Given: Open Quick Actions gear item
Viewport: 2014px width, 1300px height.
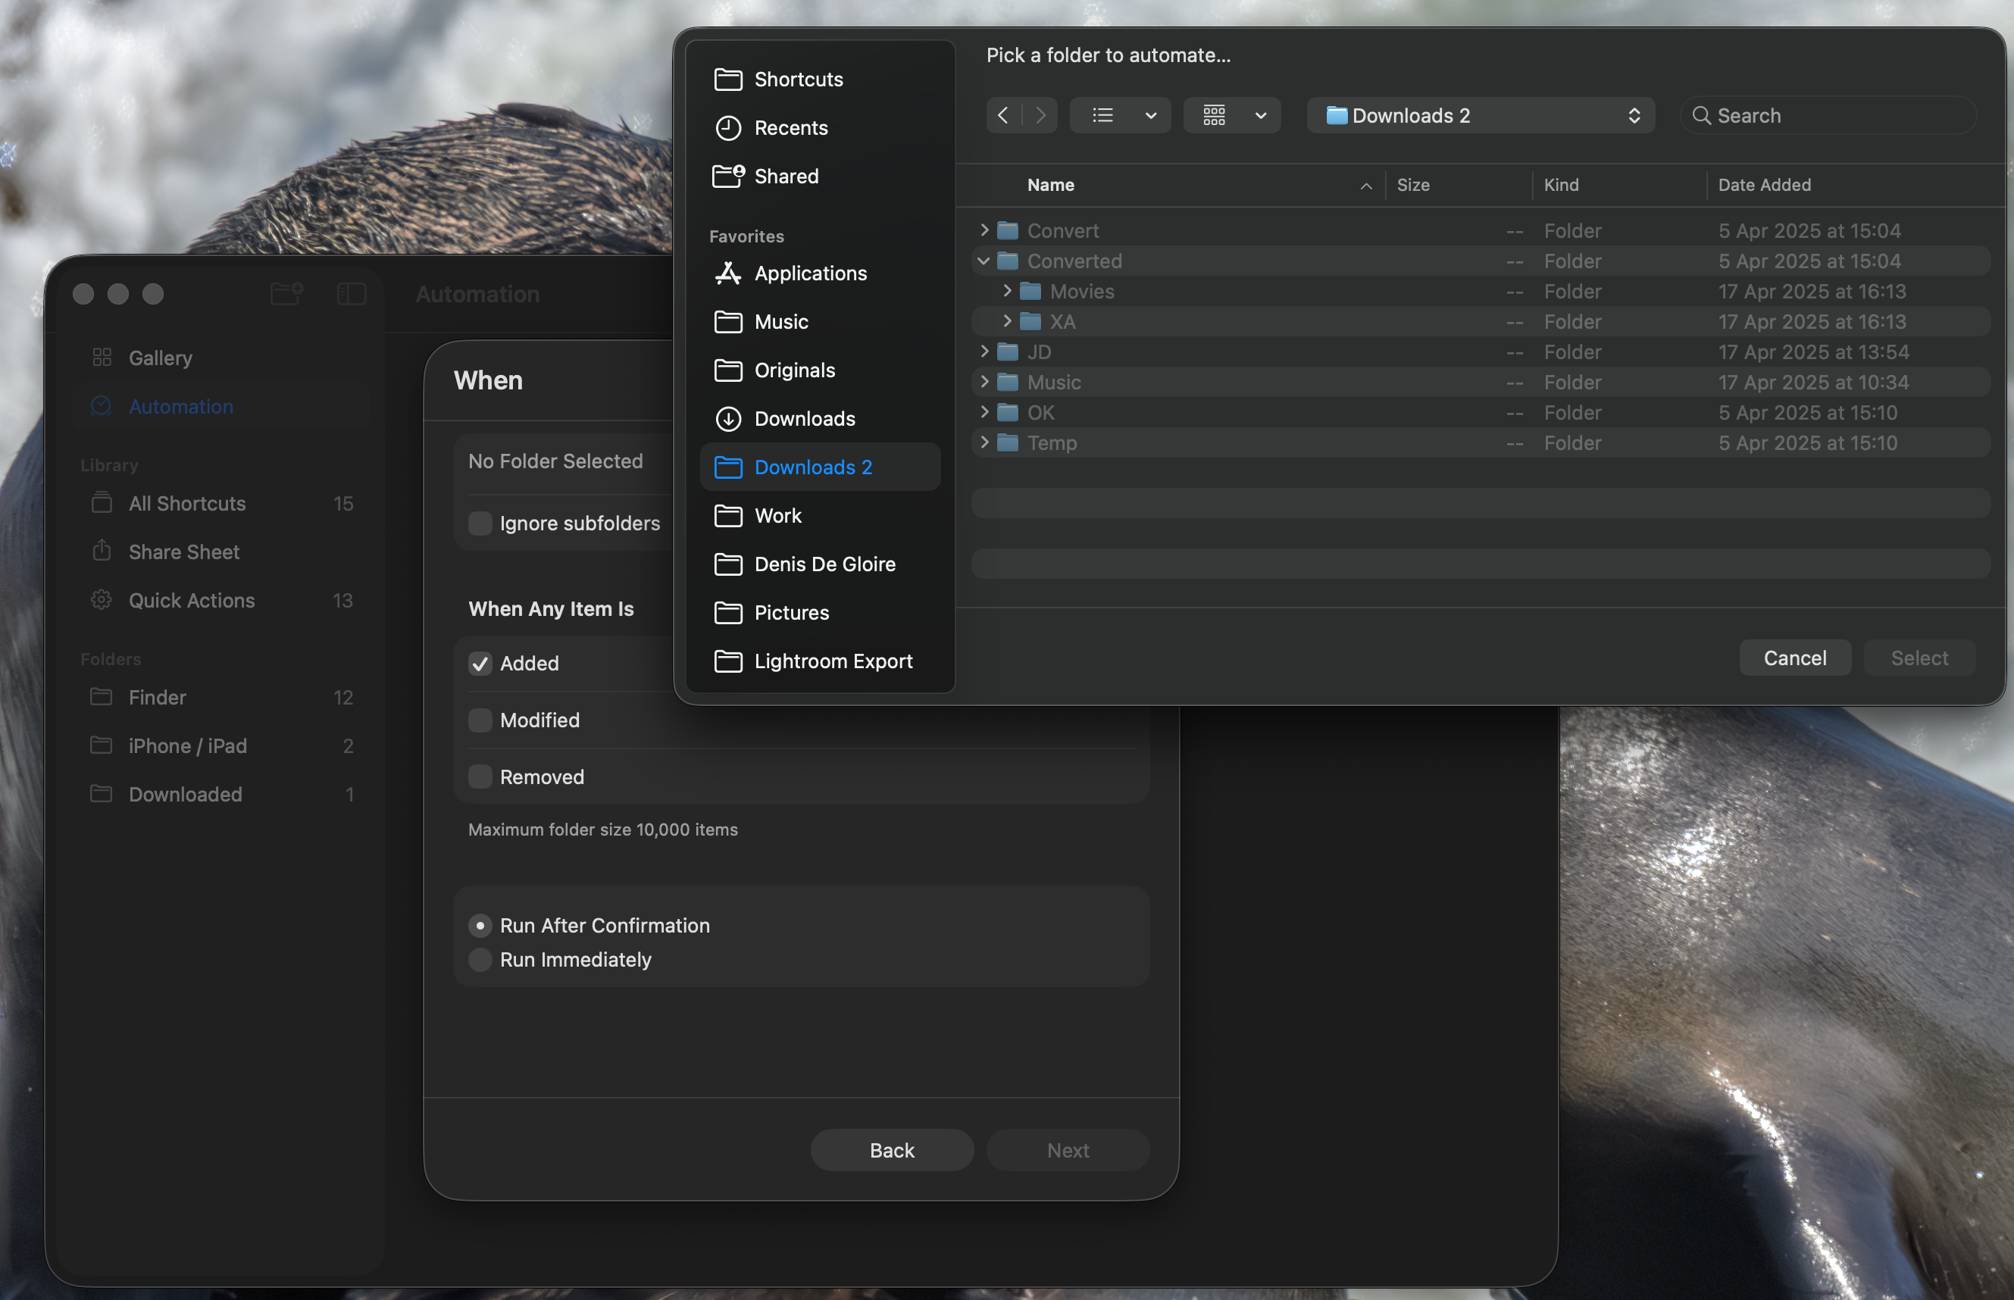Looking at the screenshot, I should pos(191,600).
